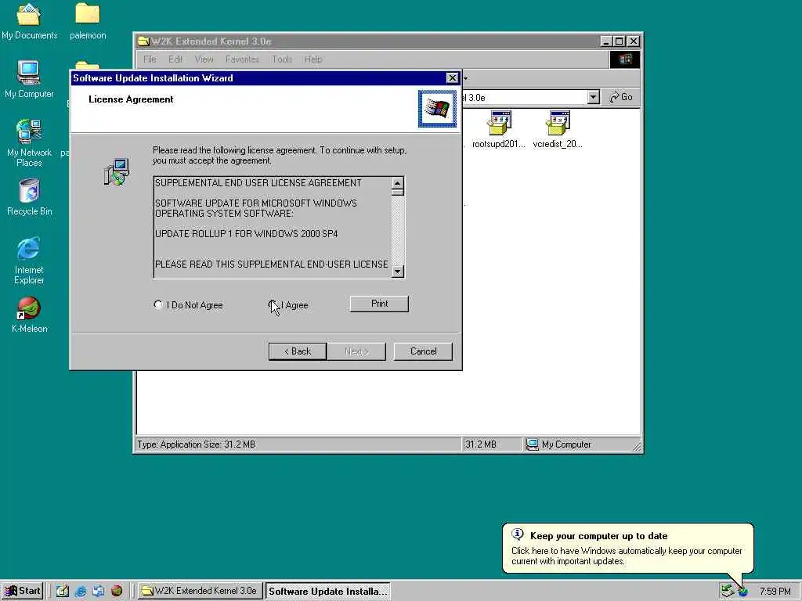Click the address bar field in Explorer
Viewport: 802px width, 601px height.
[524, 97]
